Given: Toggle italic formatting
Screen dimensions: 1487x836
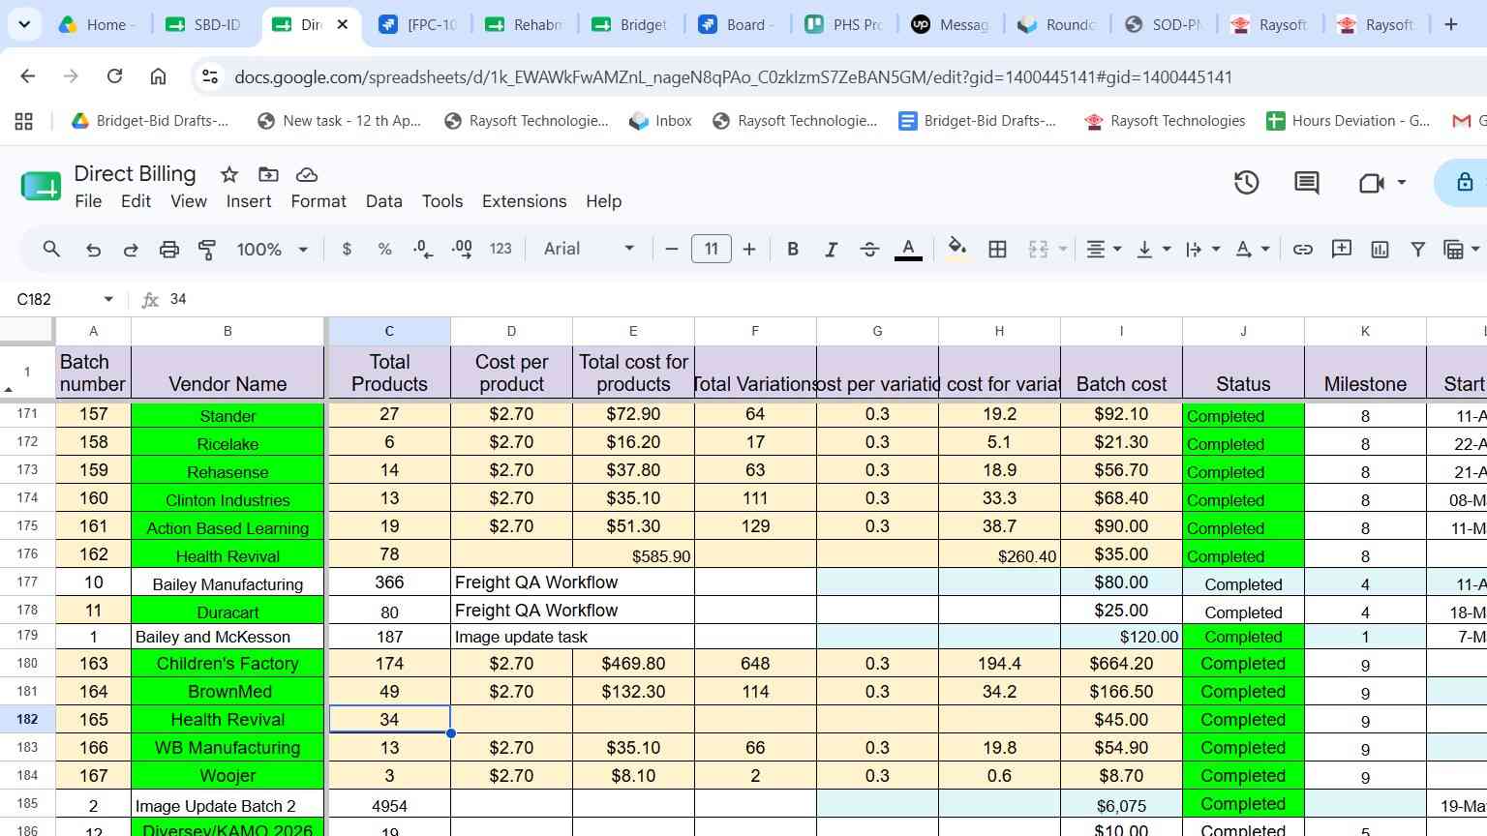Looking at the screenshot, I should click(x=831, y=250).
